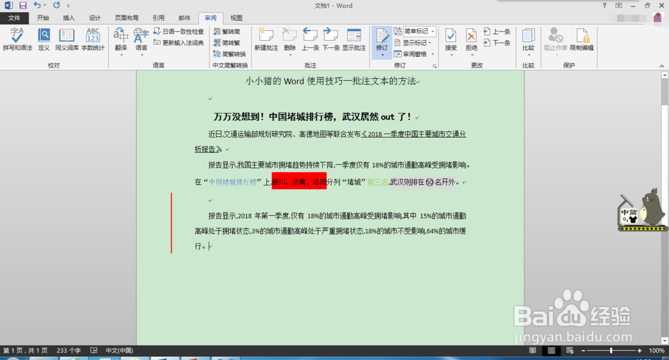Open Compare (比较) documents

coord(529,41)
